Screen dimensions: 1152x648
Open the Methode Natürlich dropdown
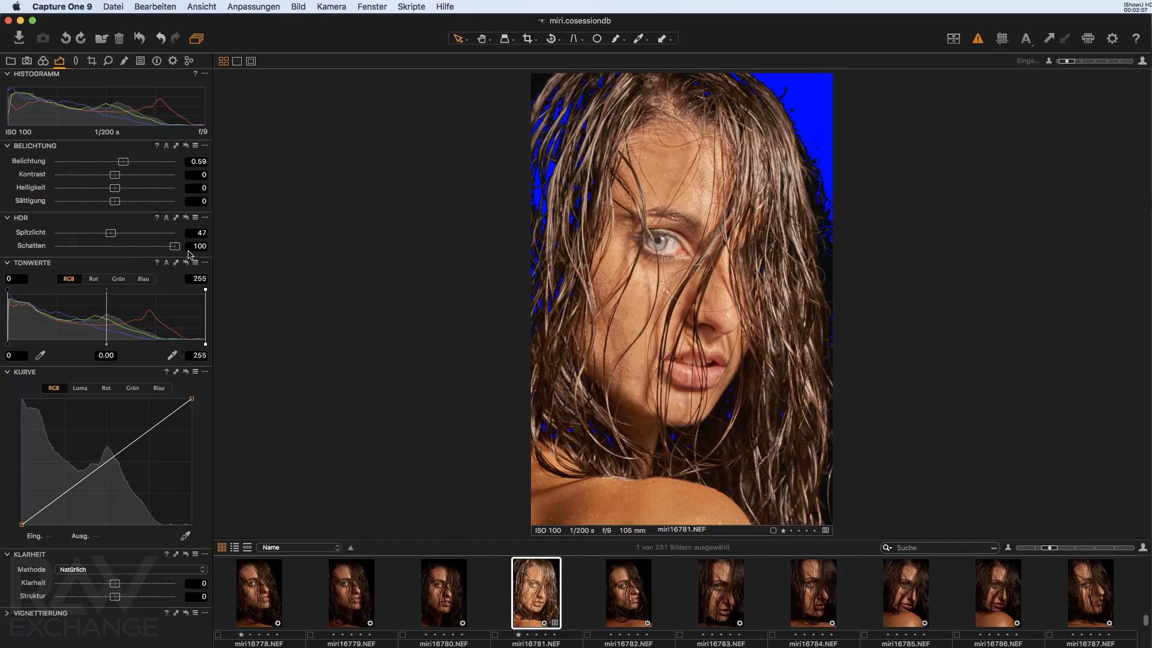pos(131,569)
